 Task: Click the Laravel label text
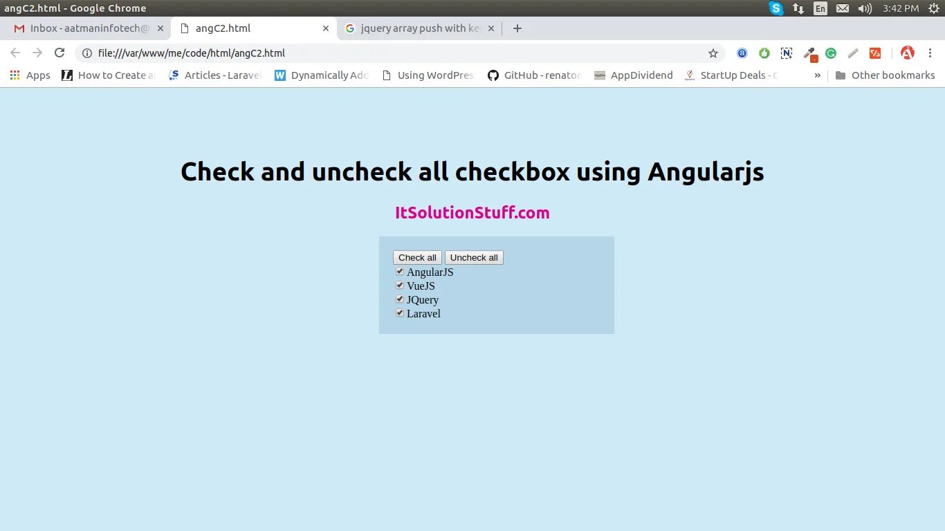click(x=423, y=314)
